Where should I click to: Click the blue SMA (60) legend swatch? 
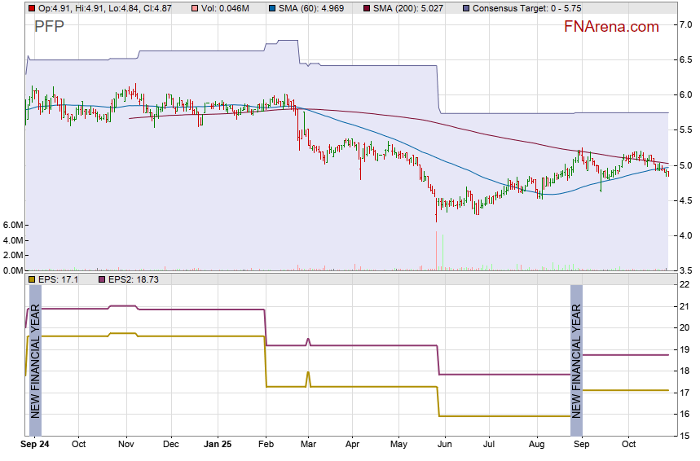click(270, 8)
